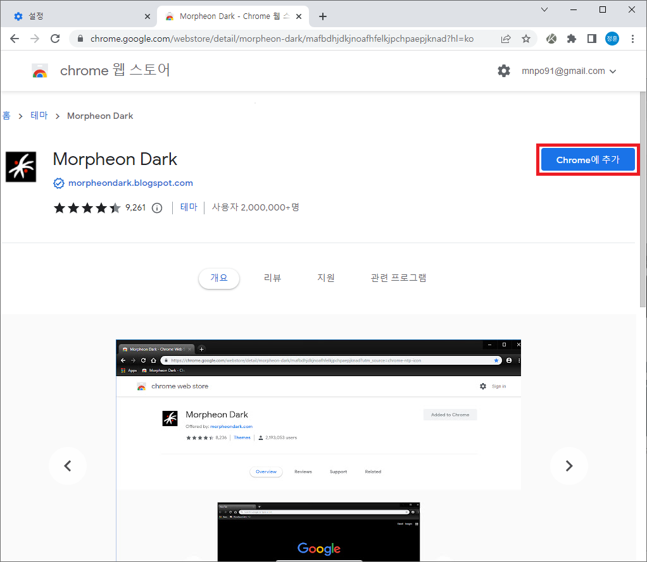Click Morpheon Dark breadcrumb text
The image size is (647, 562).
pos(100,116)
